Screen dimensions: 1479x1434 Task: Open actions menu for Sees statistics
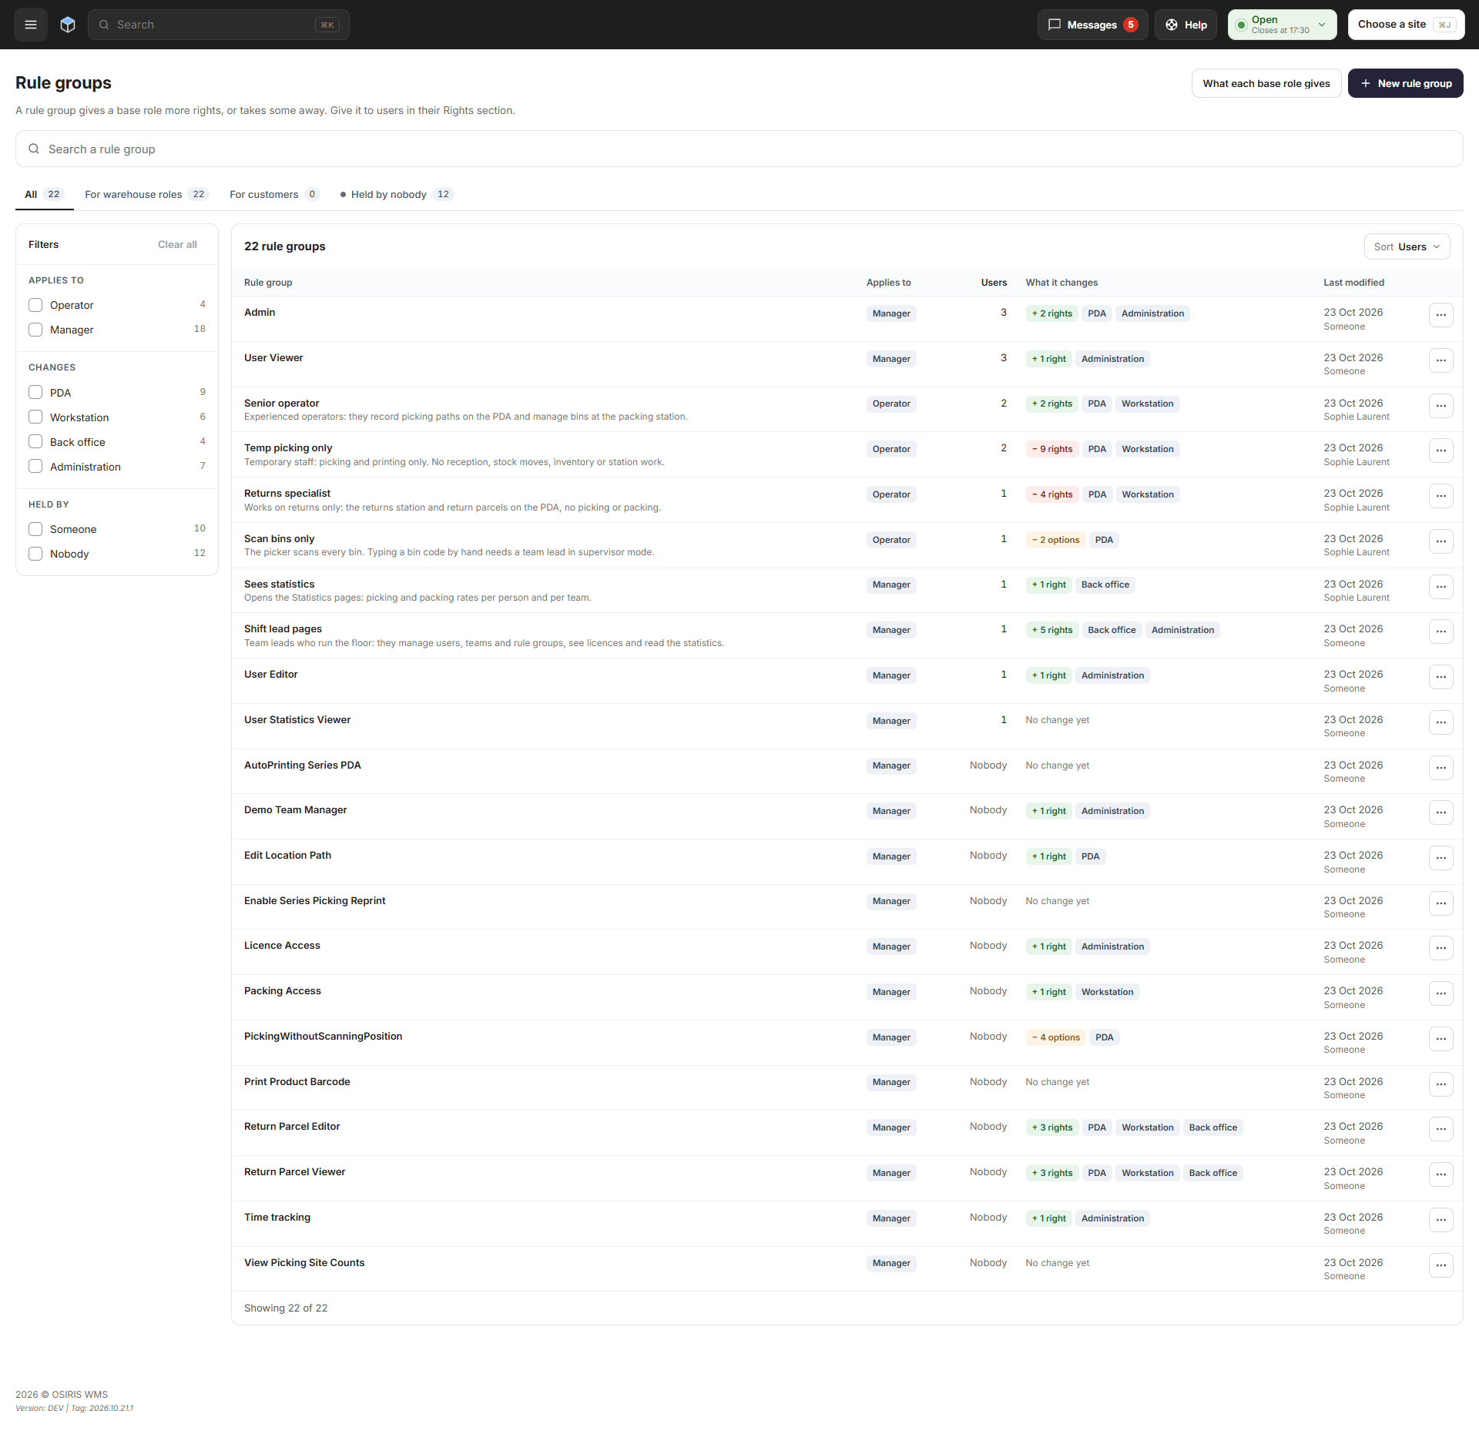click(1440, 587)
